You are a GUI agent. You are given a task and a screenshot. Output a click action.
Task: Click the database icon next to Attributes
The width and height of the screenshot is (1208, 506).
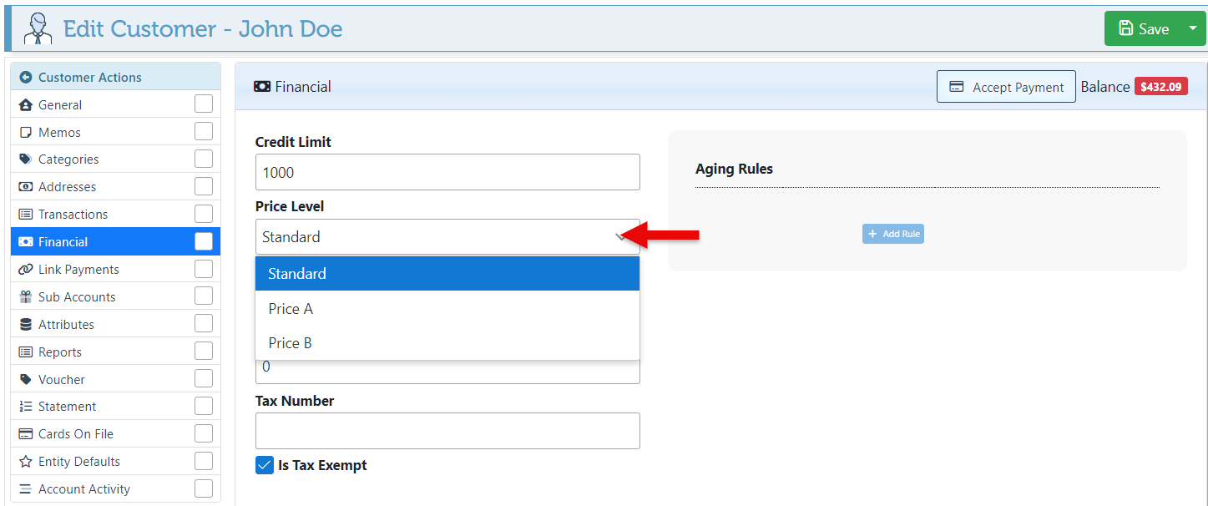(x=25, y=325)
